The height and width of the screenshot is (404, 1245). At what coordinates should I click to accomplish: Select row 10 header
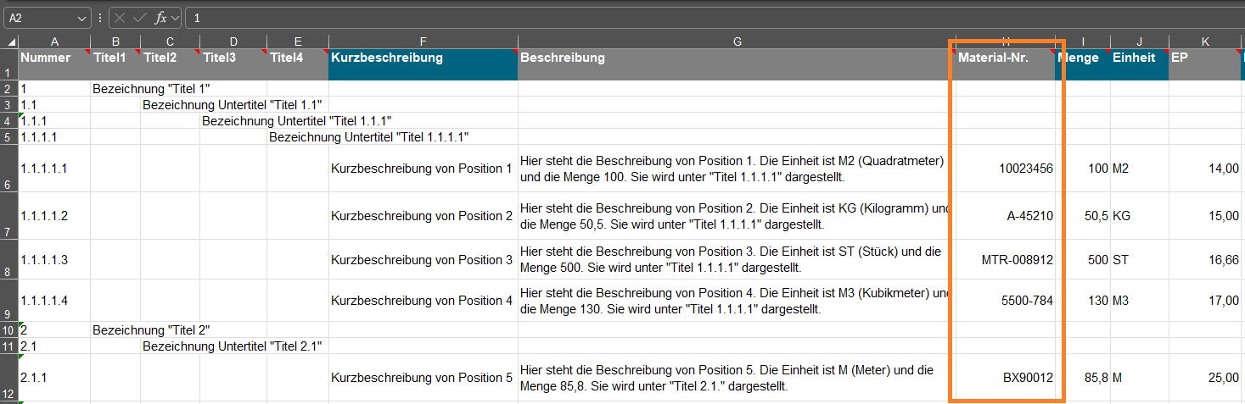point(8,329)
